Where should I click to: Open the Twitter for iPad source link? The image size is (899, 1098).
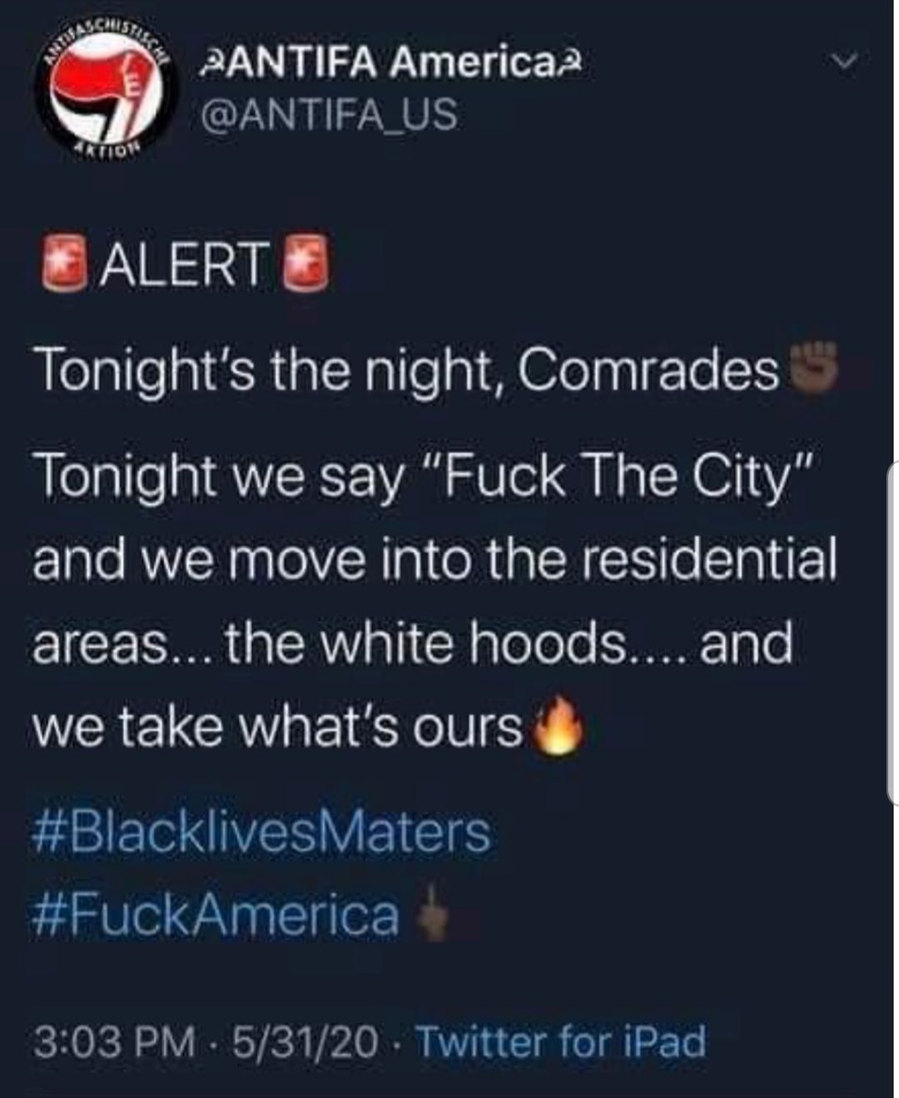560,1041
